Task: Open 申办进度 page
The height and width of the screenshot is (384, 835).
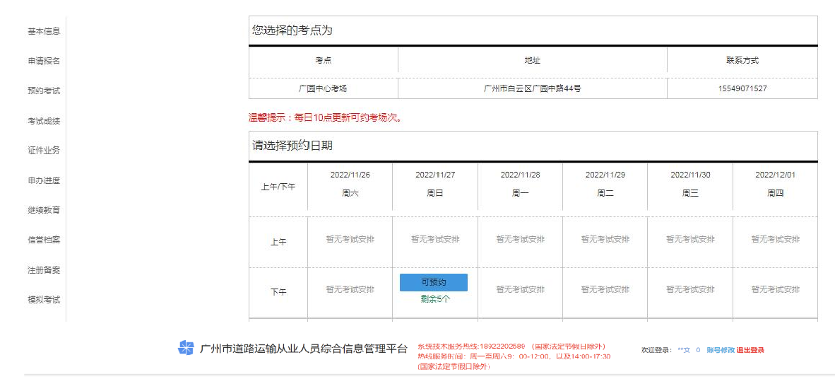Action: tap(44, 180)
